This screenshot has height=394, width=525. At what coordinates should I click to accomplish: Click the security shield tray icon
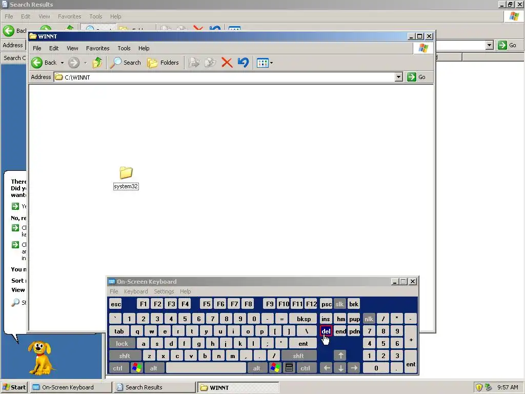click(479, 387)
